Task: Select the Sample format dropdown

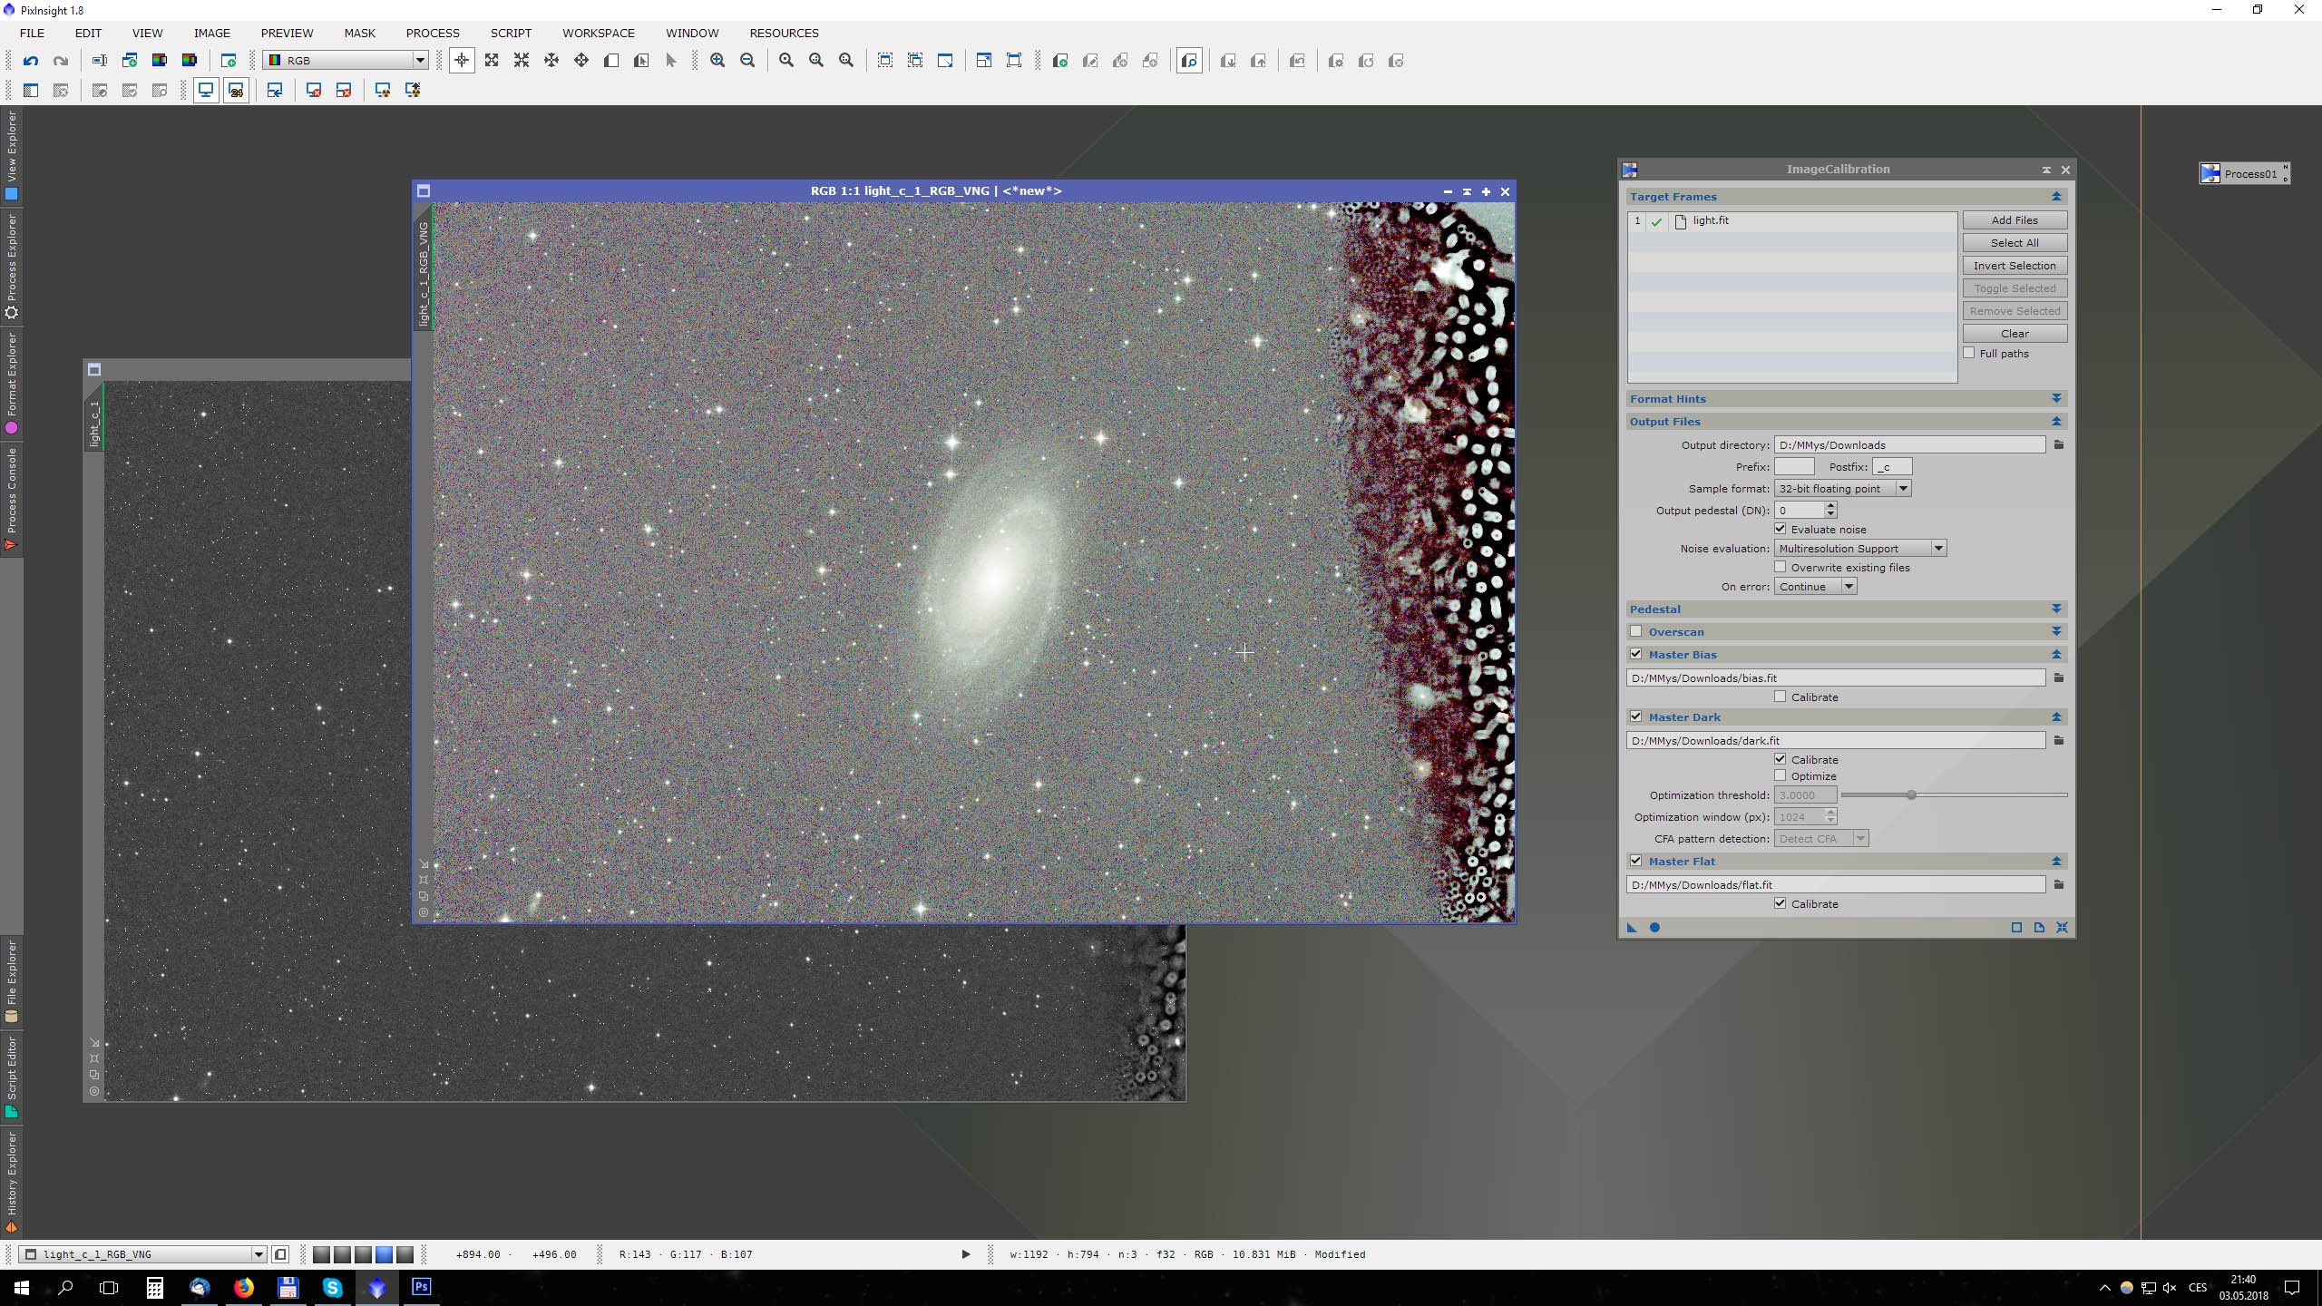Action: tap(1842, 488)
